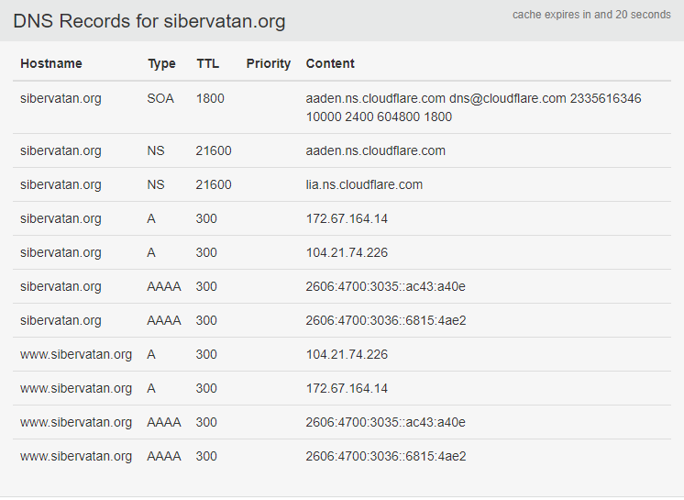Click the Hostname column header
This screenshot has width=684, height=500.
pyautogui.click(x=51, y=63)
